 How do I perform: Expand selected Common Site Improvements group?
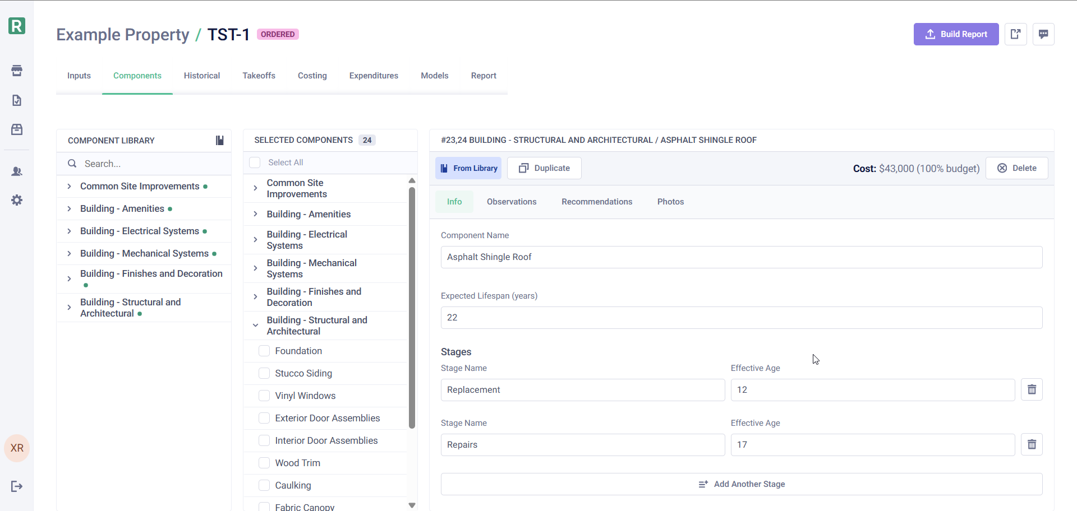click(255, 188)
